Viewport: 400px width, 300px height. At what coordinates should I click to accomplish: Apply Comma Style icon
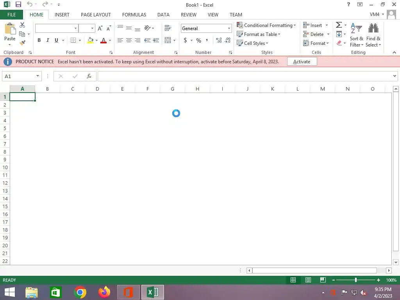207,40
